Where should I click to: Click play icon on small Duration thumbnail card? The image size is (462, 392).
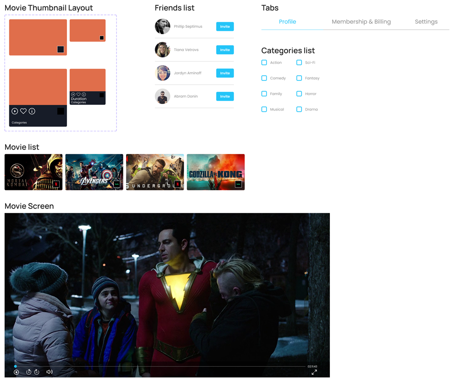coord(73,94)
